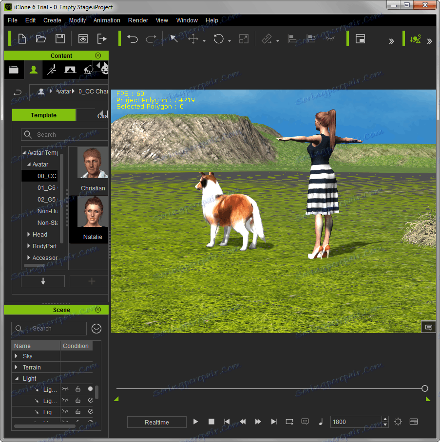Select the Christian avatar thumbnail
The image size is (440, 442).
(x=93, y=163)
